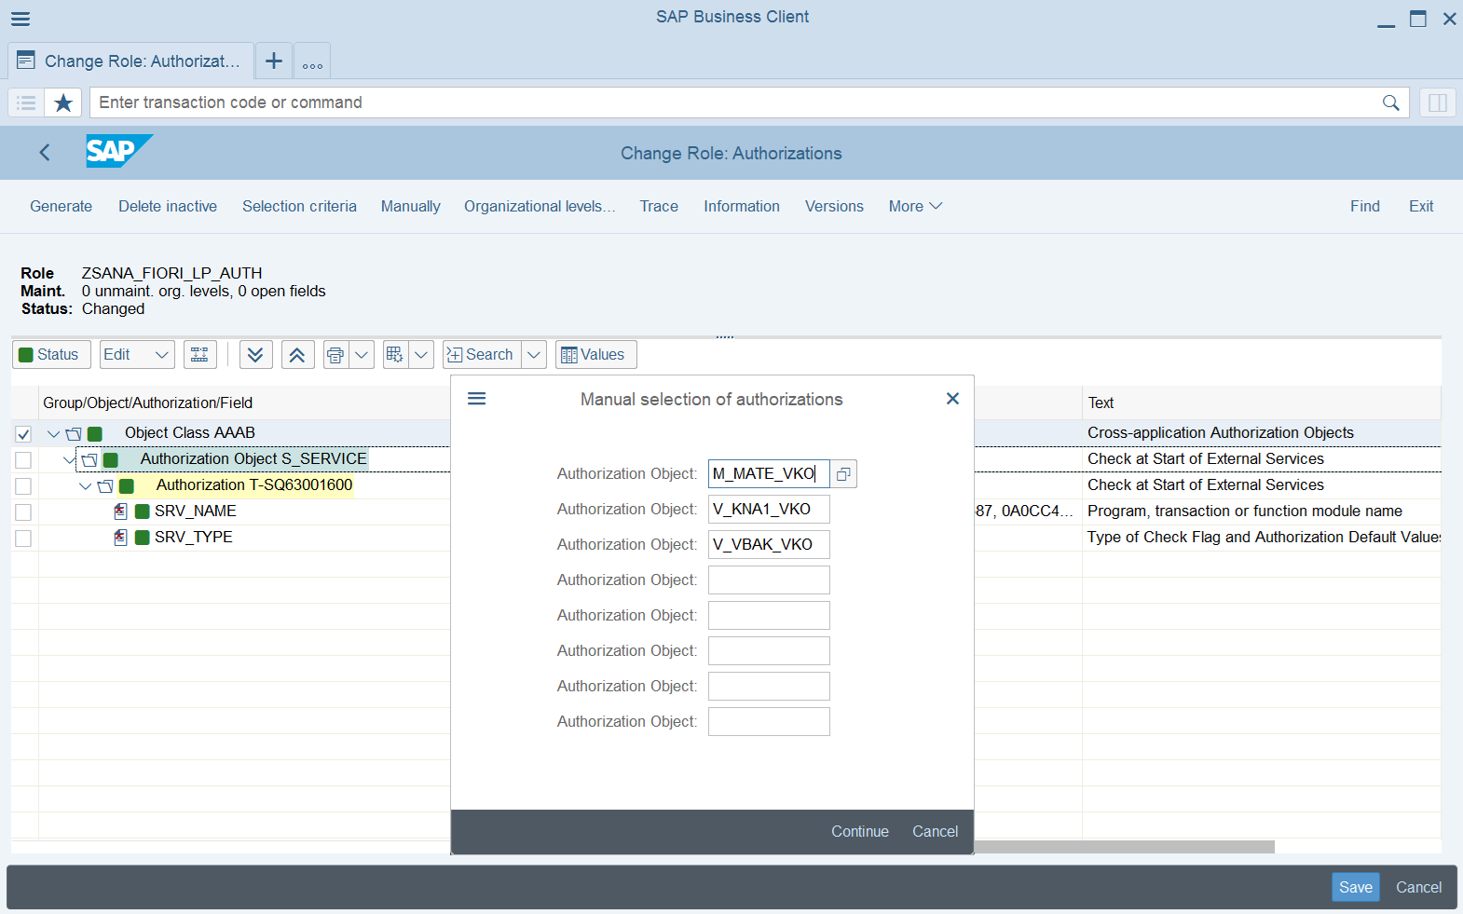Screen dimensions: 1463x914
Task: Open the Edit dropdown in the toolbar
Action: point(137,355)
